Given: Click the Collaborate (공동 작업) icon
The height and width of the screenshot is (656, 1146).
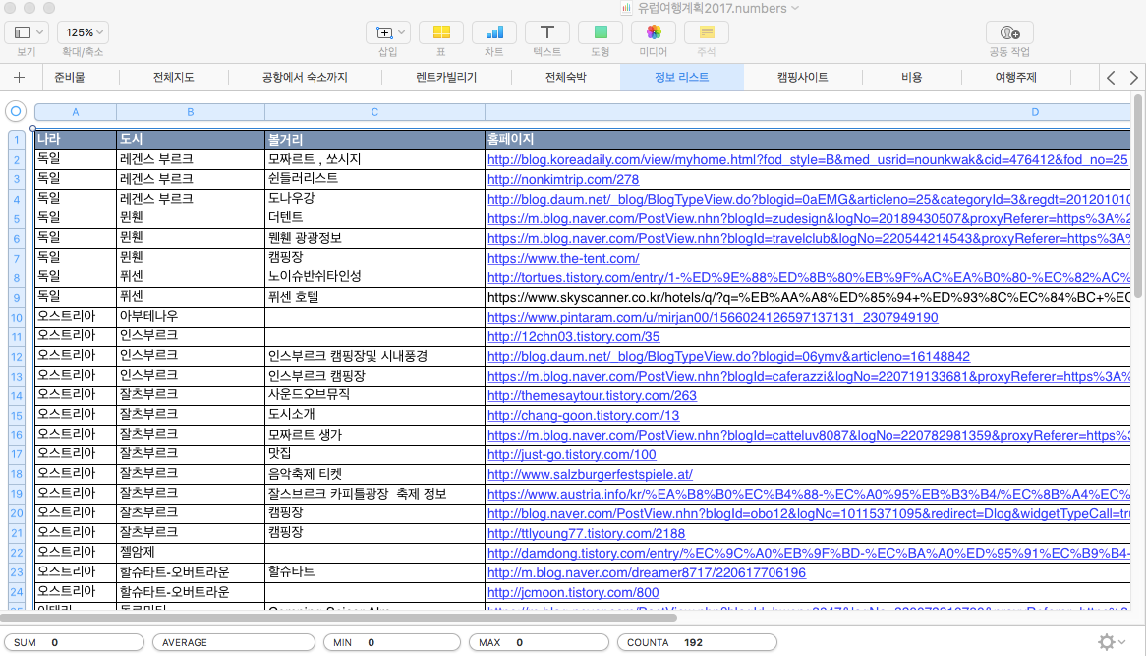Looking at the screenshot, I should (1009, 32).
